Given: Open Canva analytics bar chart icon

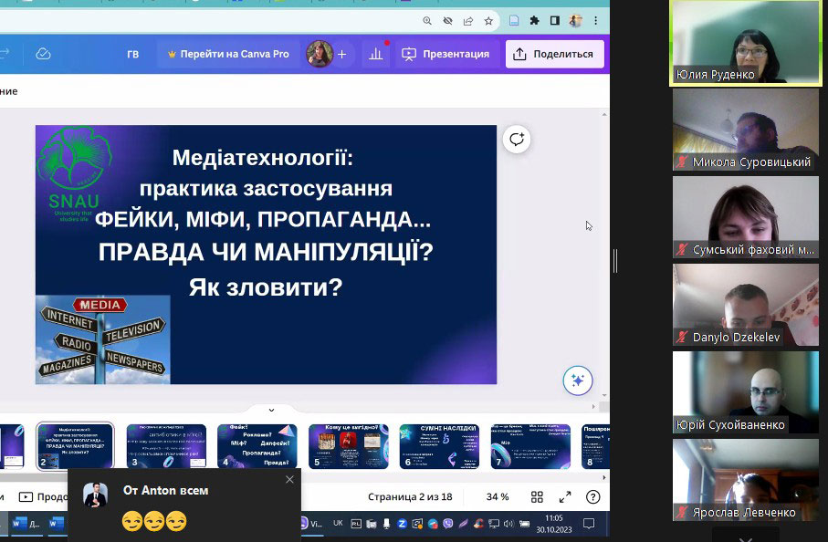Looking at the screenshot, I should [375, 54].
